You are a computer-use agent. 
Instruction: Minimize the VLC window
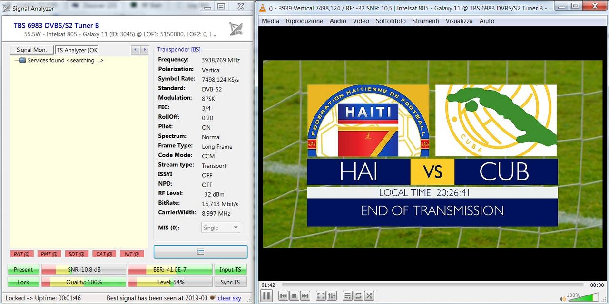(562, 6)
